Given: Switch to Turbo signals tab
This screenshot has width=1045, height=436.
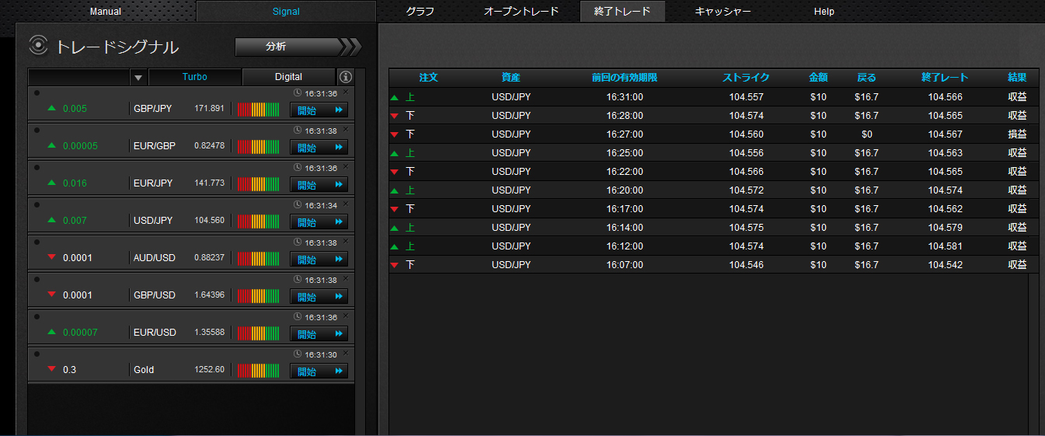Looking at the screenshot, I should (x=195, y=77).
